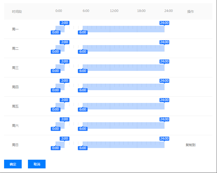The height and width of the screenshot is (173, 217).
Task: Click the 24:00 marker on 周五 row
Action: click(164, 100)
